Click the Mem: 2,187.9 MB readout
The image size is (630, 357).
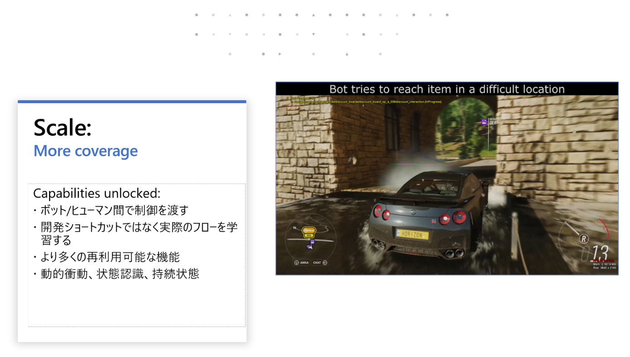coord(605,264)
